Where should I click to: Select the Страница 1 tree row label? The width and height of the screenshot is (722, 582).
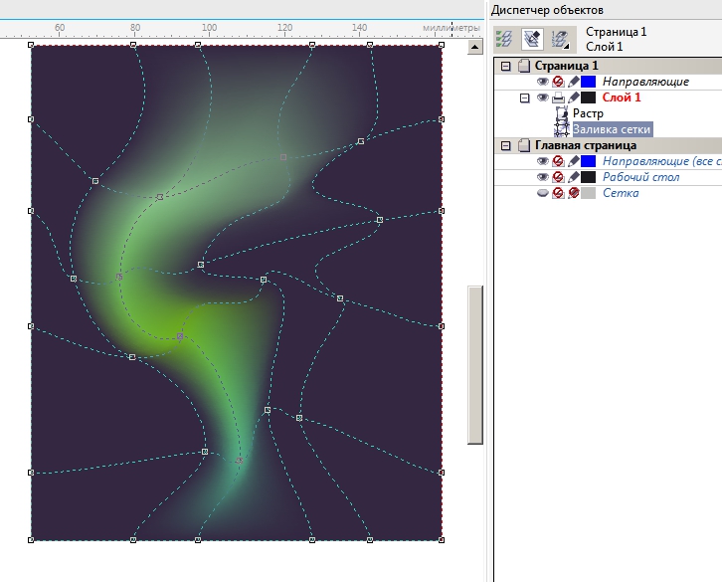(566, 66)
